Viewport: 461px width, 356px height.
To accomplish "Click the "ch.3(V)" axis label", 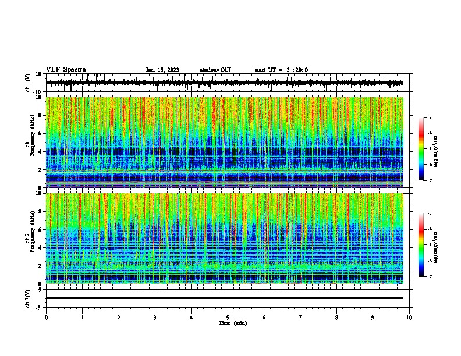I will [28, 298].
